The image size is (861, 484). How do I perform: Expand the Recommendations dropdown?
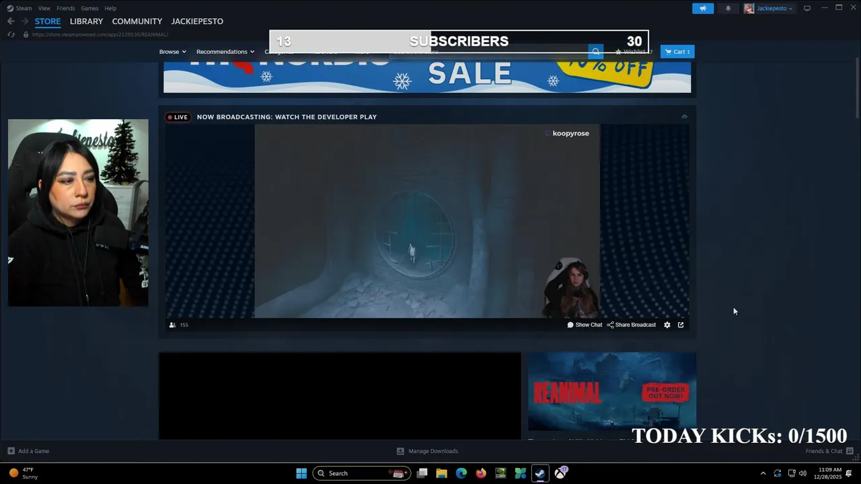click(225, 52)
